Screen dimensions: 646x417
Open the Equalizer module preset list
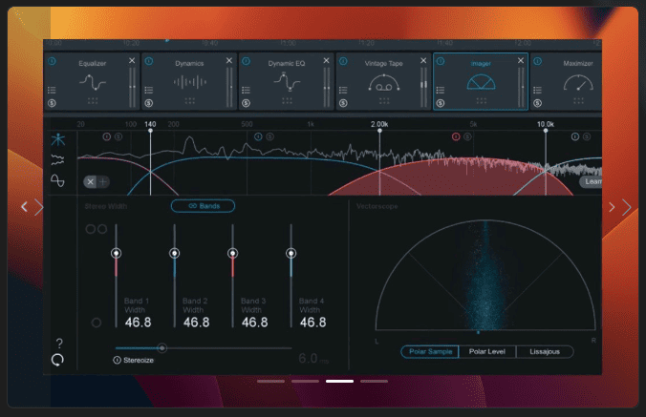pyautogui.click(x=52, y=90)
